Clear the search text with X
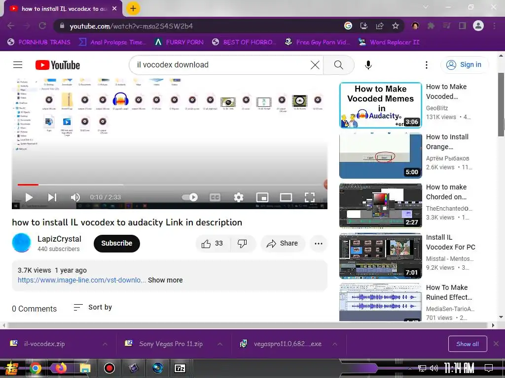Viewport: 505px width, 378px height. [315, 65]
